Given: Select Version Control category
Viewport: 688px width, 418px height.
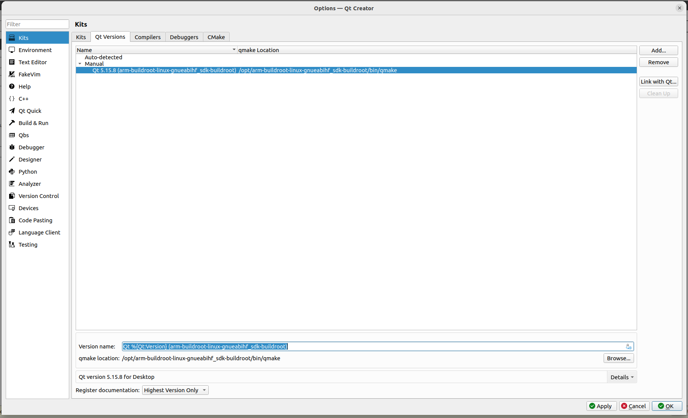Looking at the screenshot, I should pos(37,196).
